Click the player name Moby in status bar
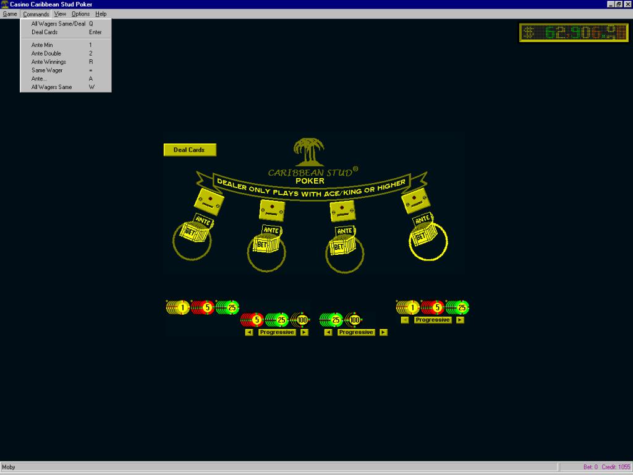 click(x=9, y=468)
